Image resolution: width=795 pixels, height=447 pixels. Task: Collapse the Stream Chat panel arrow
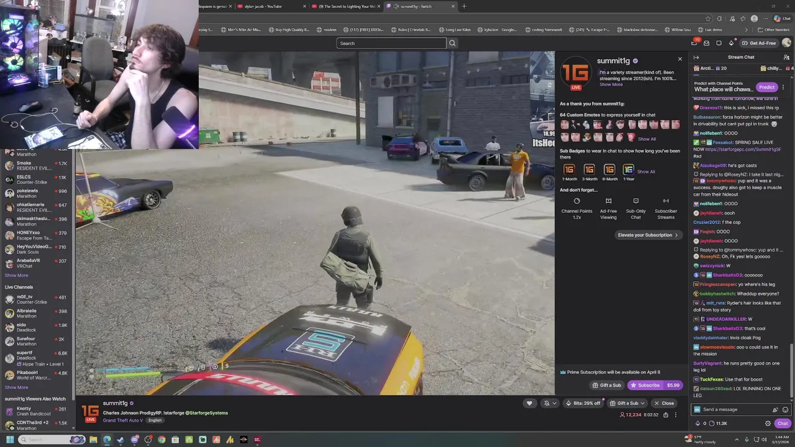(x=696, y=57)
